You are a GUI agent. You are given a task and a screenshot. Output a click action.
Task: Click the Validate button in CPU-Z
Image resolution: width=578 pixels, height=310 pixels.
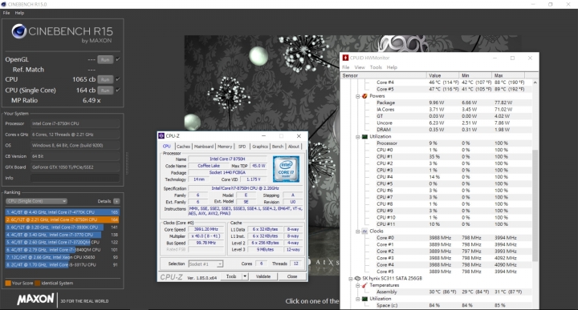pyautogui.click(x=263, y=276)
